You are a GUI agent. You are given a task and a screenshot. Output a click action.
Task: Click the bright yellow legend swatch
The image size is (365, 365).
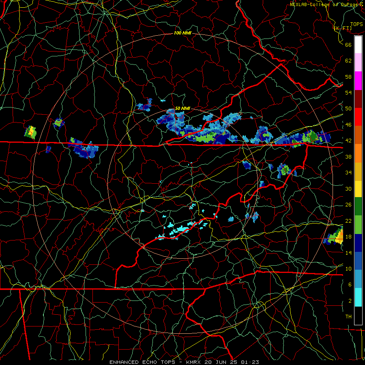pyautogui.click(x=358, y=189)
